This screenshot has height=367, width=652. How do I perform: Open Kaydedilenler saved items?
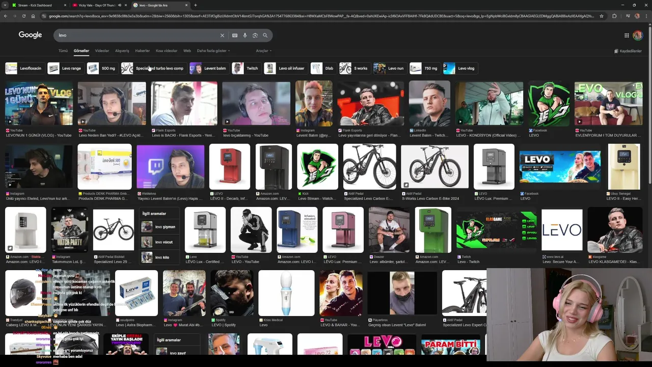(628, 51)
